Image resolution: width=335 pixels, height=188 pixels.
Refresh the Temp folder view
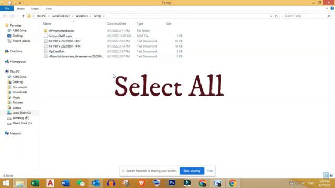(x=276, y=16)
